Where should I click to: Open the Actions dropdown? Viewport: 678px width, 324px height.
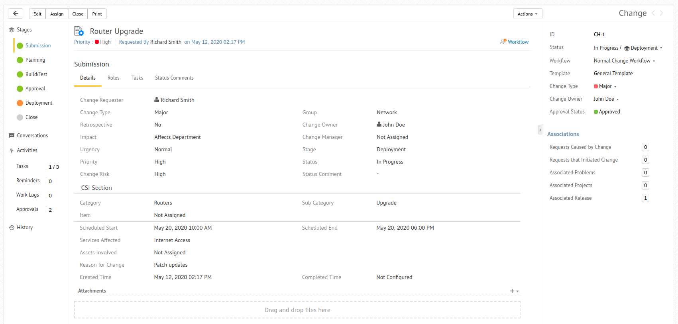tap(527, 14)
